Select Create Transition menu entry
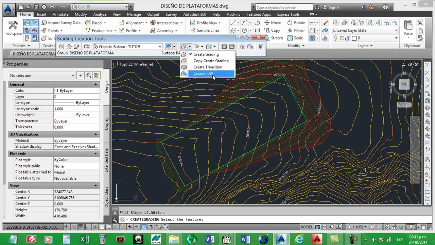The width and height of the screenshot is (435, 245). (x=207, y=67)
